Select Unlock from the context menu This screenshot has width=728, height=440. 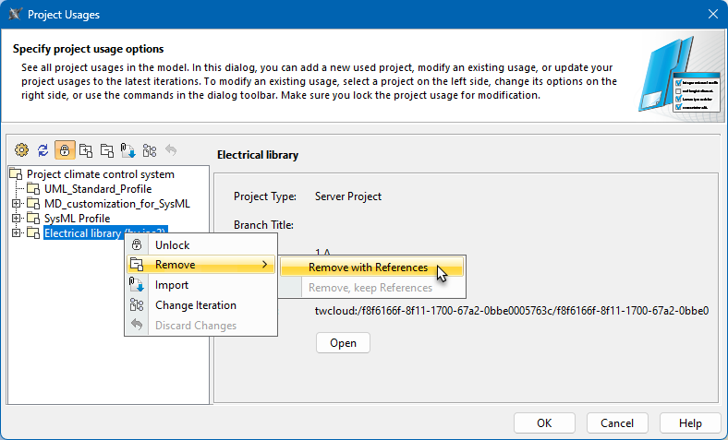[x=172, y=245]
